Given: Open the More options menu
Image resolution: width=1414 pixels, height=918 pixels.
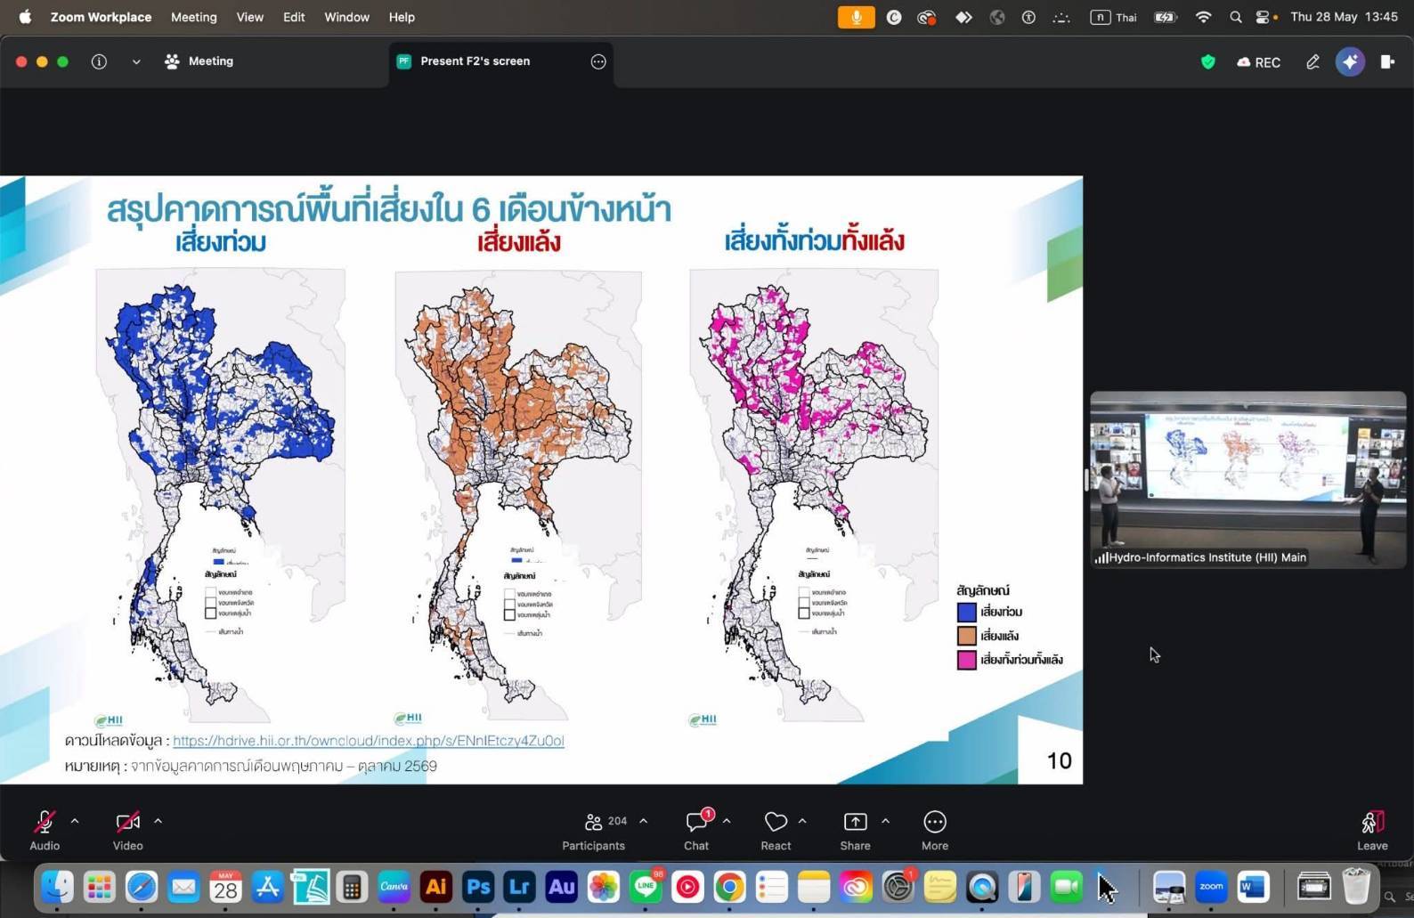Looking at the screenshot, I should coord(935,830).
